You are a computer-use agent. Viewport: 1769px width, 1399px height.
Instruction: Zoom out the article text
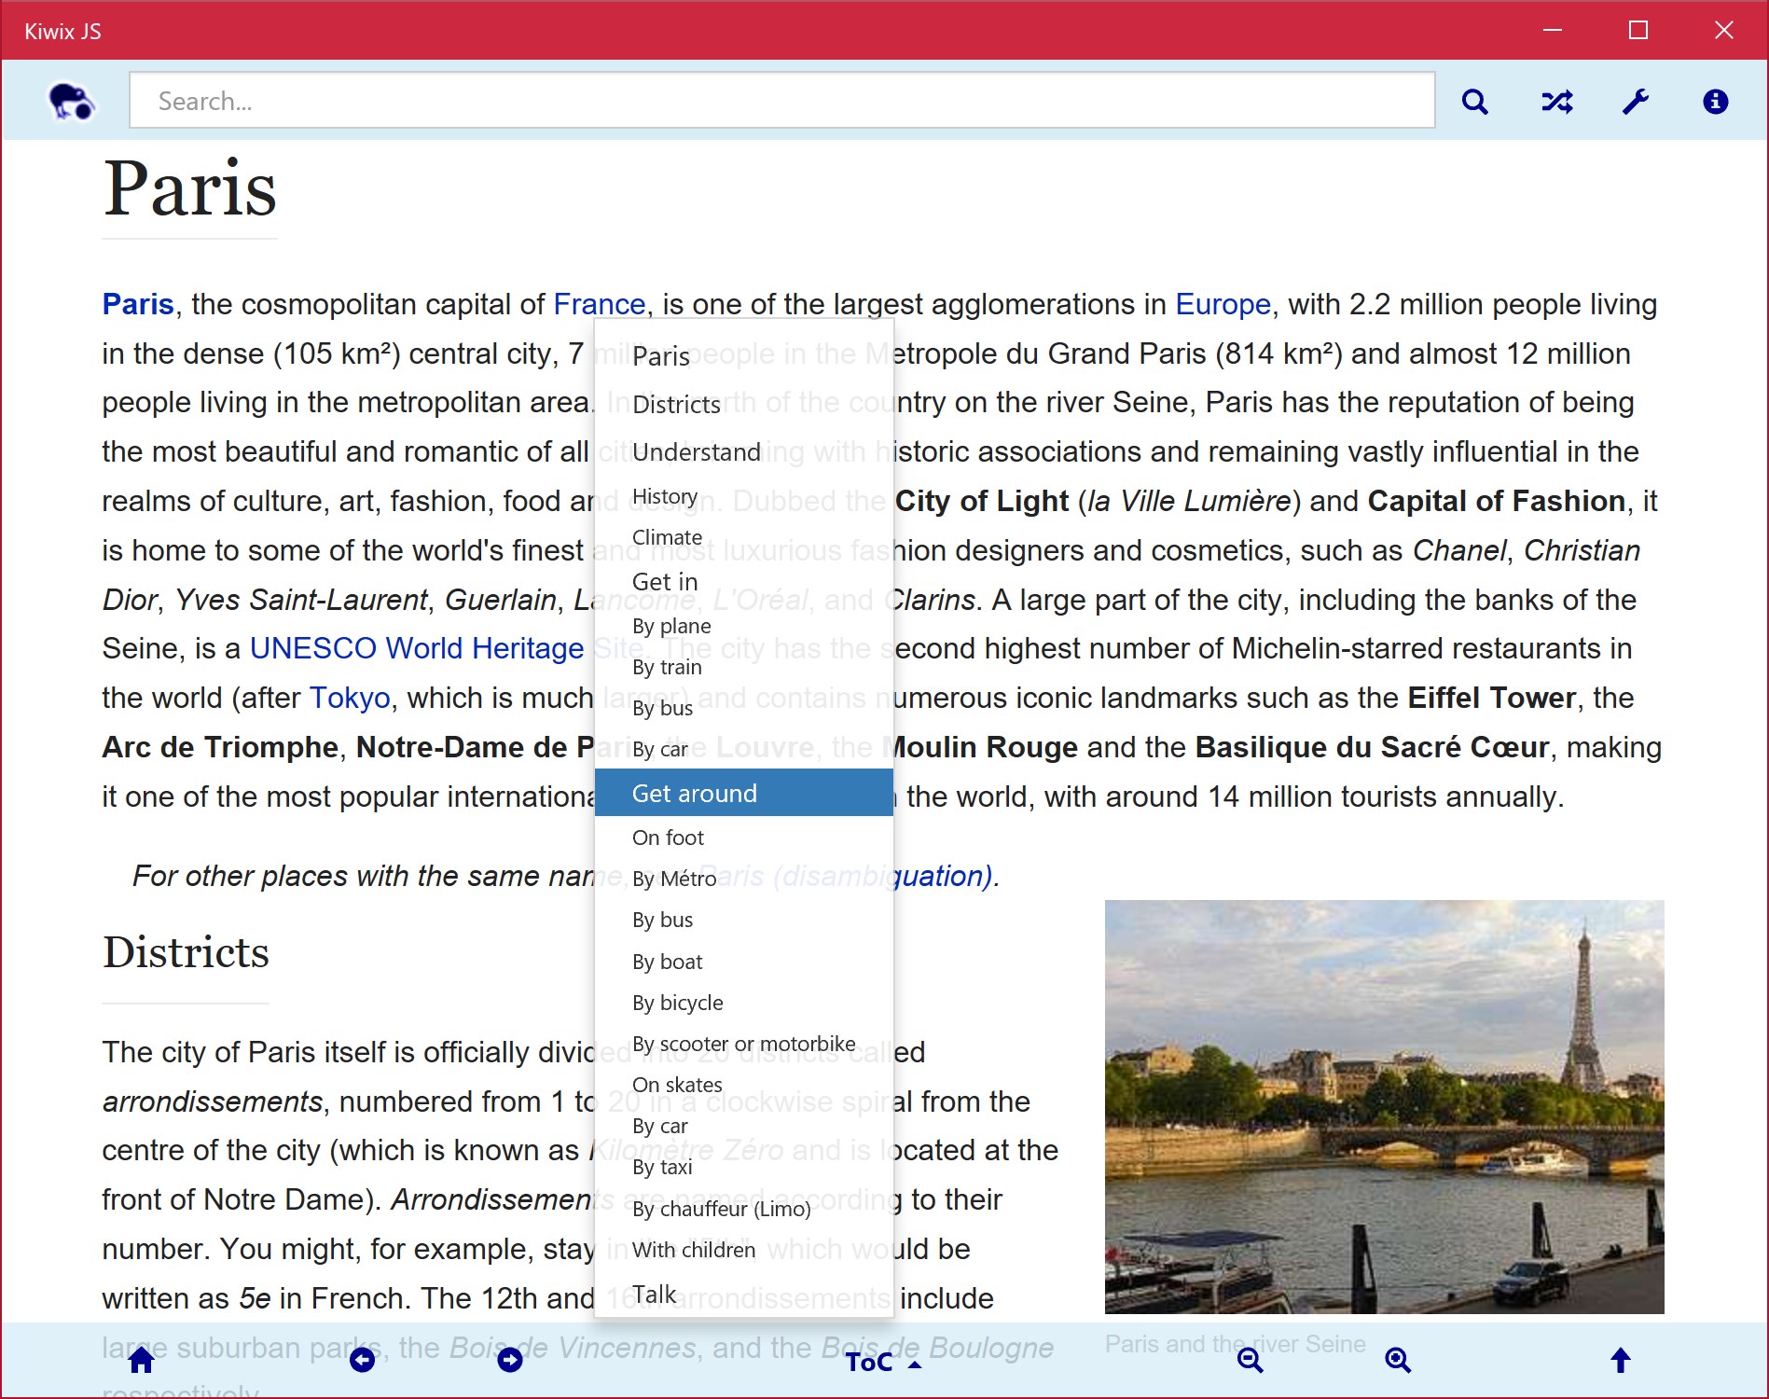(x=1251, y=1360)
